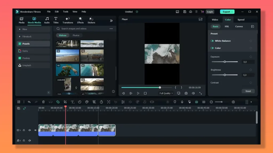Open the File menu
Viewport: 273px width, 153px height.
pyautogui.click(x=49, y=12)
